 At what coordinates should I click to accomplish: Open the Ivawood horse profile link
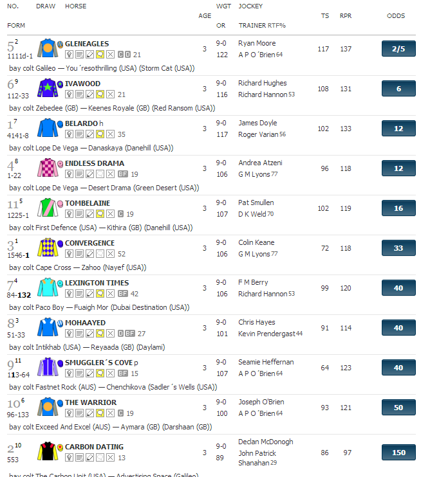[82, 84]
